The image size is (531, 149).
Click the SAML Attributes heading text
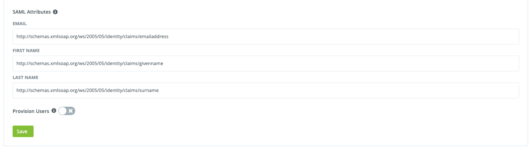tap(32, 12)
